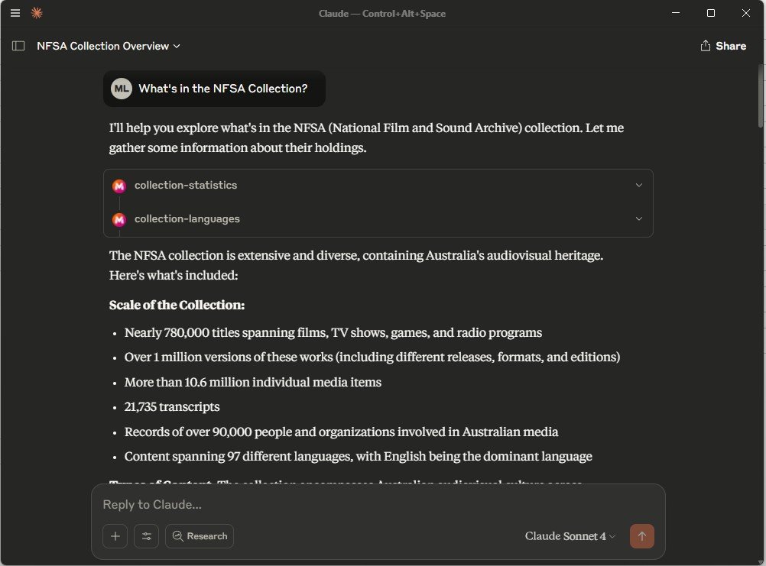Click the collection-statistics tool icon

[118, 186]
